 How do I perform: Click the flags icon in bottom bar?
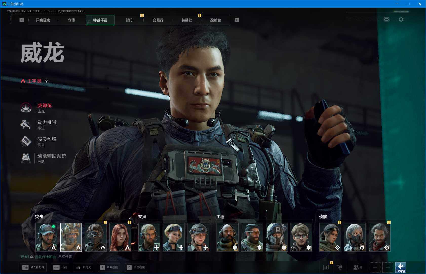pos(340,267)
